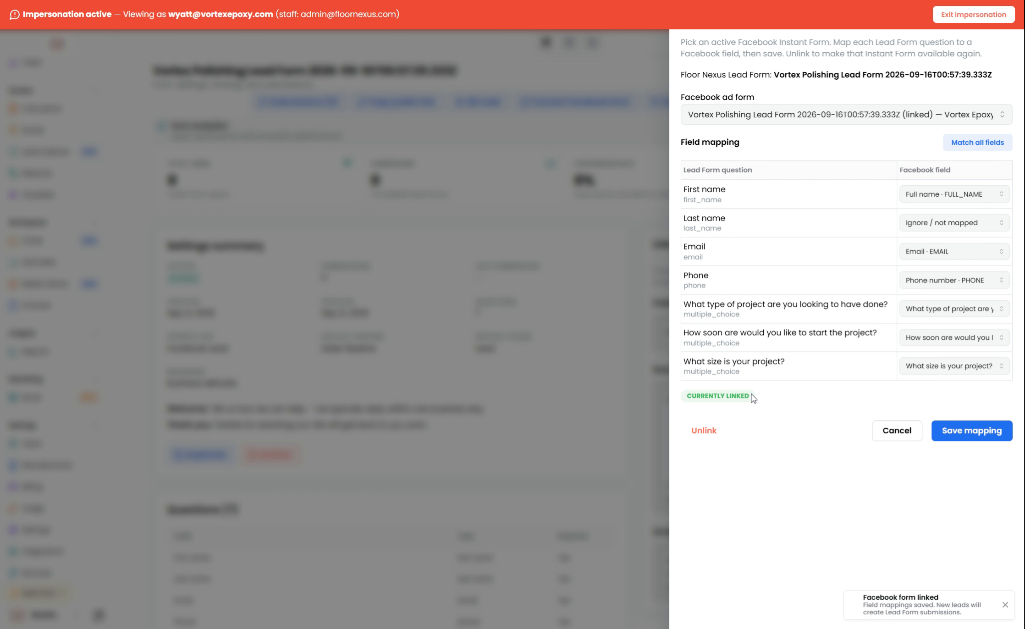
Task: Click the 'Field mapping' heading
Action: tap(710, 142)
